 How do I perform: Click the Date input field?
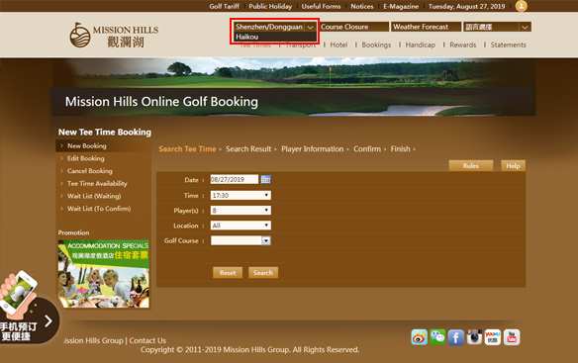tap(235, 179)
